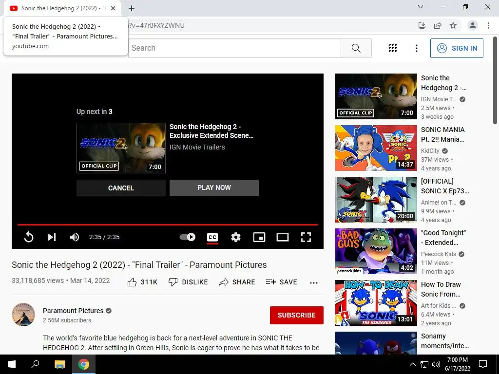Skip to the next video

(x=52, y=237)
